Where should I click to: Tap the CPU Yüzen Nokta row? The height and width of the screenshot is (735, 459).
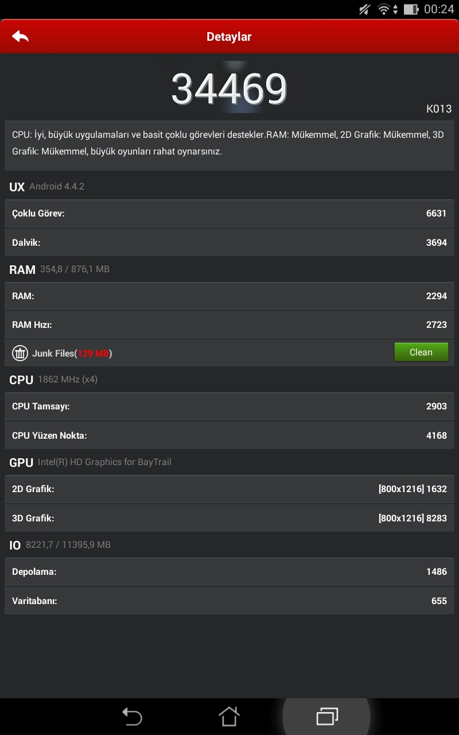pos(229,435)
